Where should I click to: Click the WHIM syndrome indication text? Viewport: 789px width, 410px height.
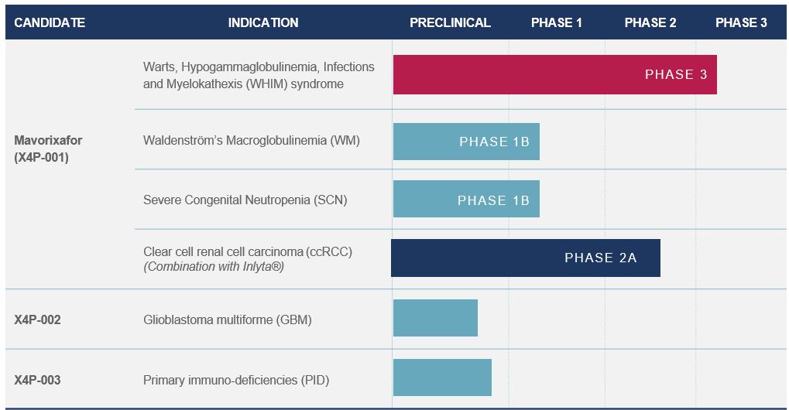point(259,75)
